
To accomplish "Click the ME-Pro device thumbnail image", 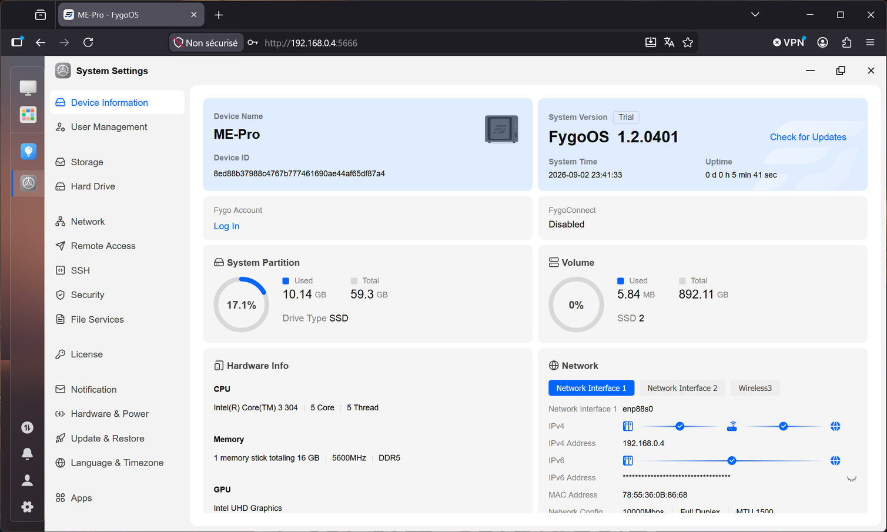I will (x=501, y=129).
